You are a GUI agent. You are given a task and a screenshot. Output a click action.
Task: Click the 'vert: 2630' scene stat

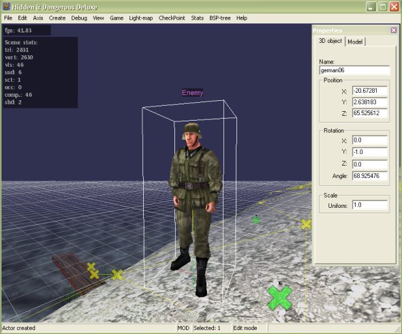pos(18,57)
